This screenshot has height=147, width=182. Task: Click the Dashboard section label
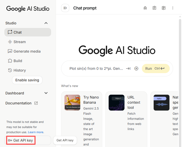pyautogui.click(x=15, y=93)
